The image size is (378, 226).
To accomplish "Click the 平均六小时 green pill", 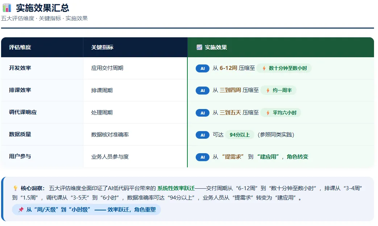I will click(281, 113).
